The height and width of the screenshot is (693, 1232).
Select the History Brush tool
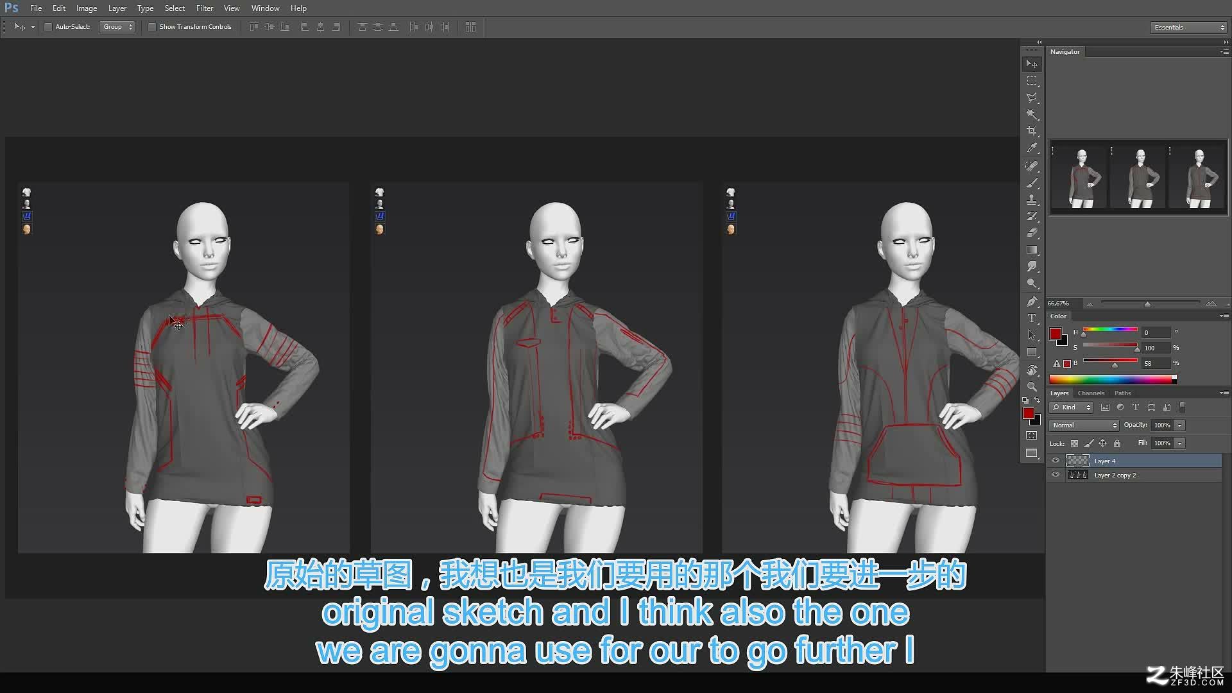point(1032,216)
